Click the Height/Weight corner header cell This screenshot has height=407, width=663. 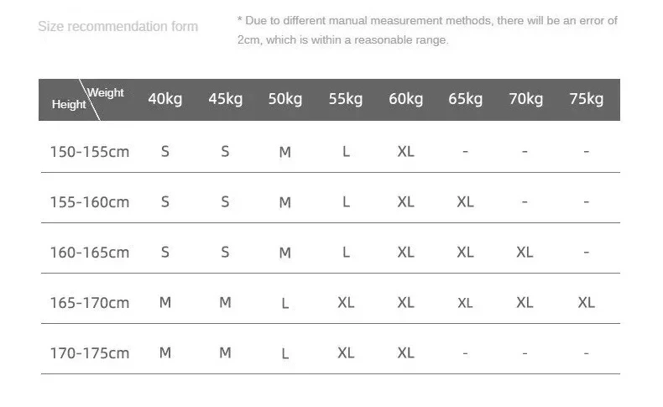pos(87,99)
